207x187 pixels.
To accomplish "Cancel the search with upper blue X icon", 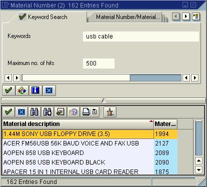I will (49, 90).
